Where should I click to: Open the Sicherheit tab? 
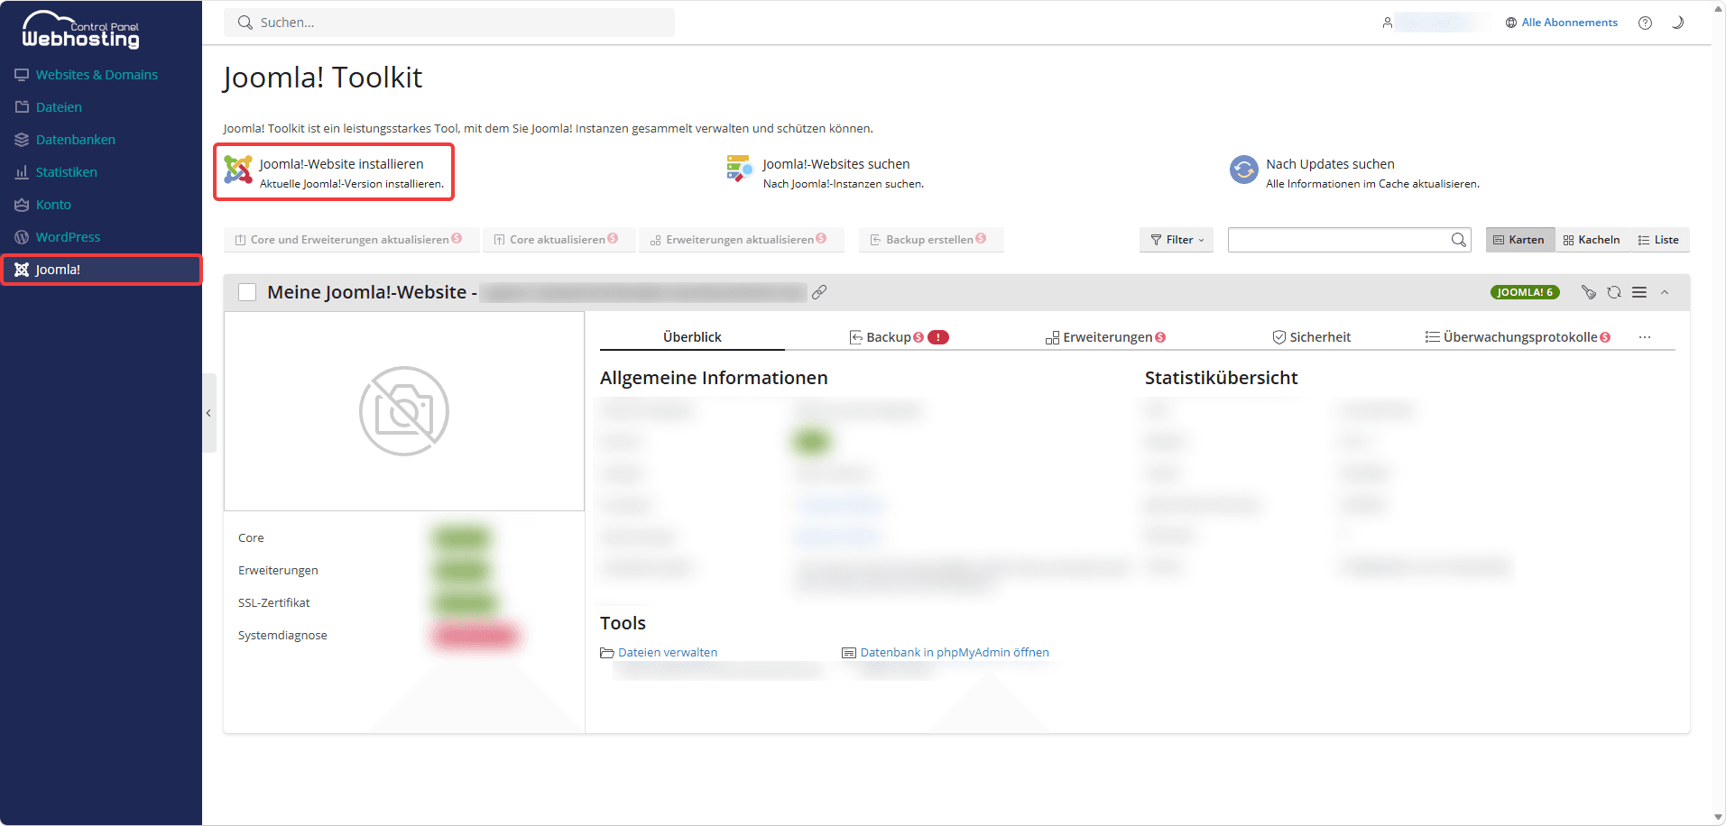click(1311, 337)
